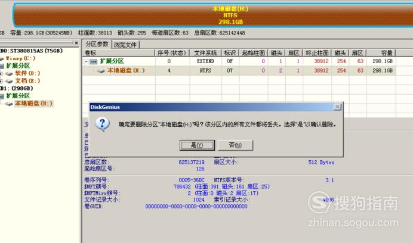Viewport: 413px width, 243px height.
Task: Click the 总扇区数 value 625137219
Action: (x=192, y=162)
